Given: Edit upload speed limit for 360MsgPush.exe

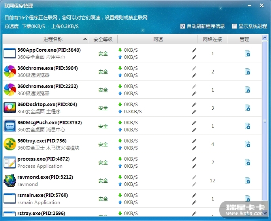Looking at the screenshot, I should click(x=194, y=130).
